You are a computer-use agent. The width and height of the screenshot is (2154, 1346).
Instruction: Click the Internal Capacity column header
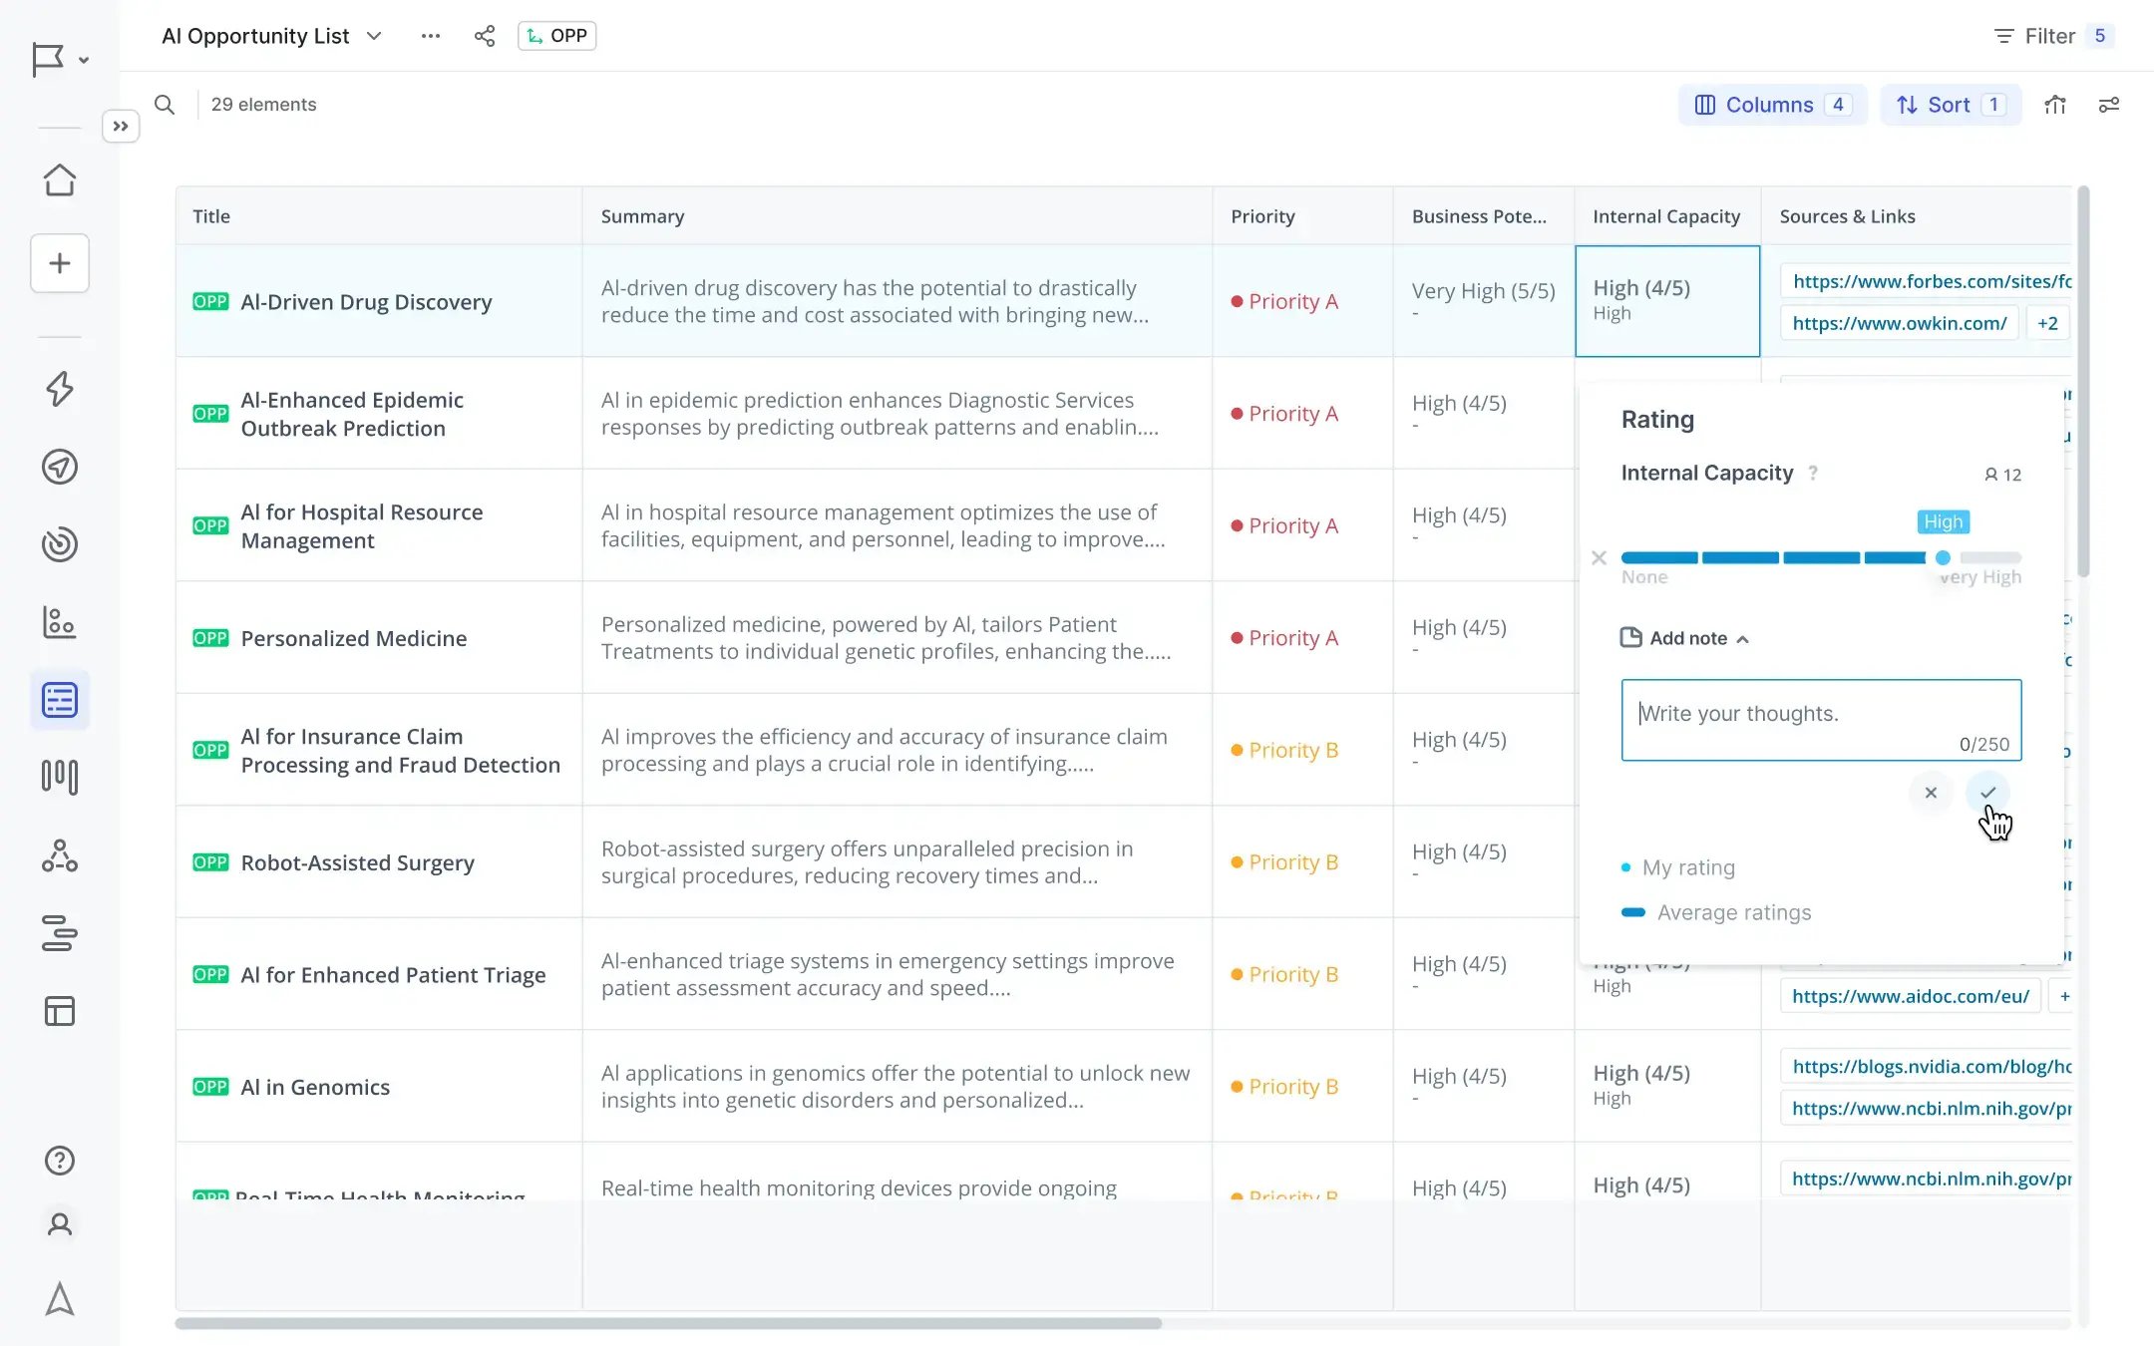coord(1666,216)
